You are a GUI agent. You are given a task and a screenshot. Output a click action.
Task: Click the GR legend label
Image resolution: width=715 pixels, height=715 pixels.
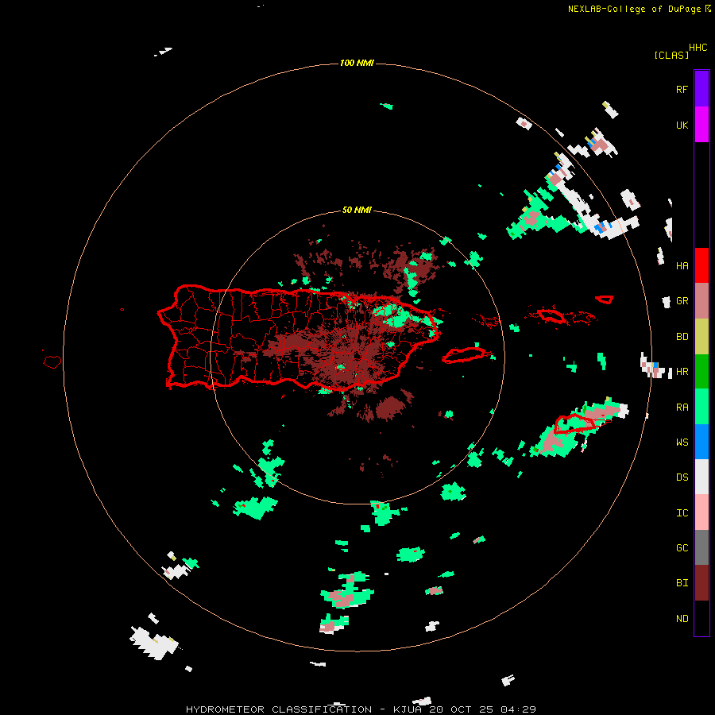682,301
